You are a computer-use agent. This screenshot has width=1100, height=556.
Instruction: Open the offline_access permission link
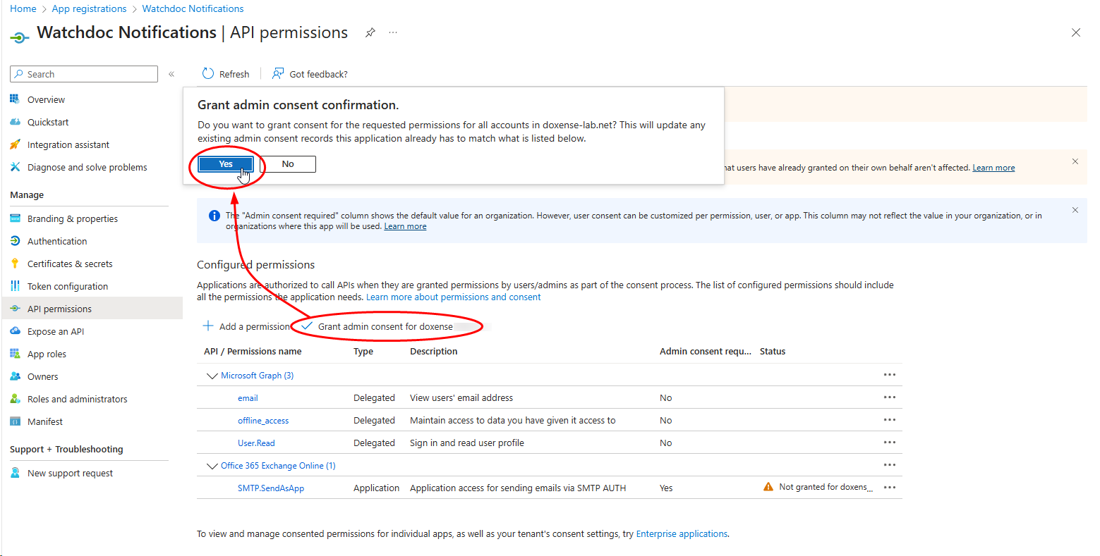pyautogui.click(x=263, y=421)
